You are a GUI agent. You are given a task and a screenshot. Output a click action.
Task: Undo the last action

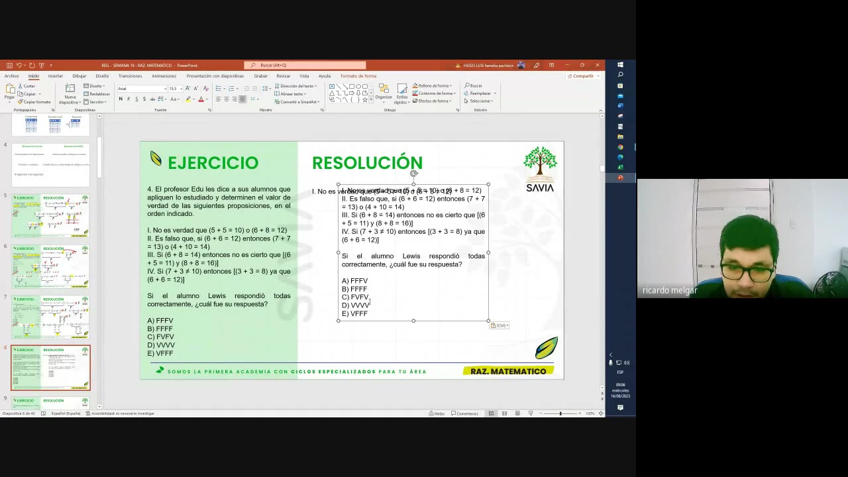19,66
